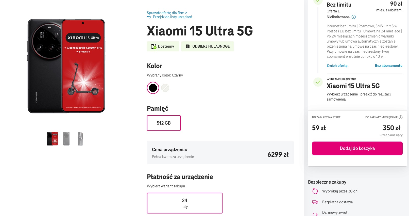Select the Bez abonamentu option link
The width and height of the screenshot is (409, 216).
point(388,66)
